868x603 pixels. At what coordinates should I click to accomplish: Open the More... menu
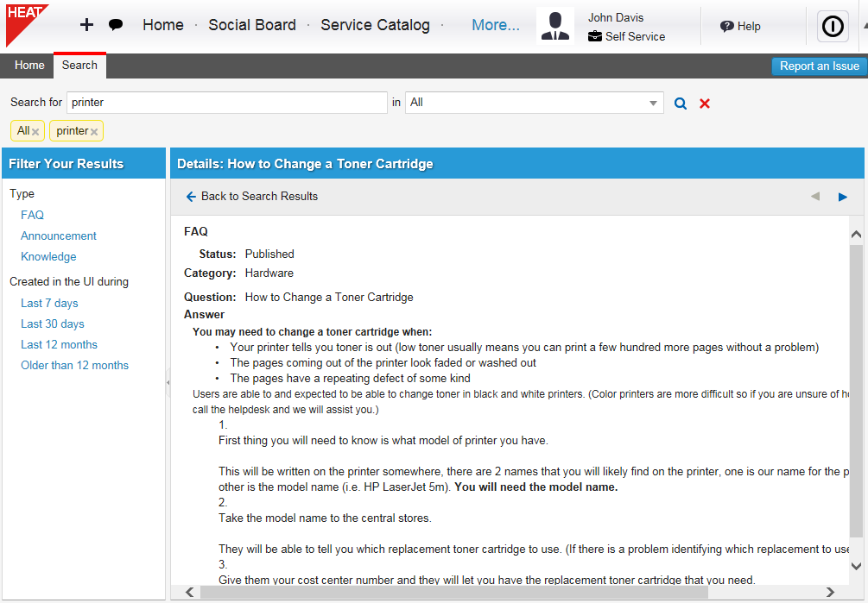(x=496, y=25)
